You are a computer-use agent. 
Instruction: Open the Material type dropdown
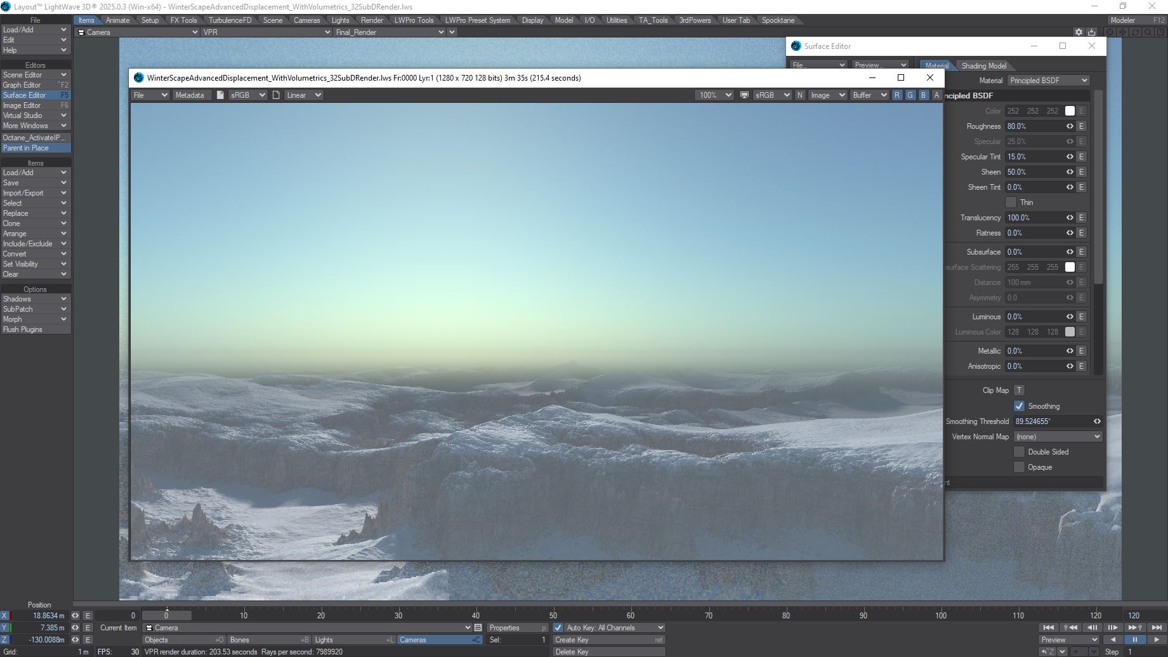point(1048,81)
